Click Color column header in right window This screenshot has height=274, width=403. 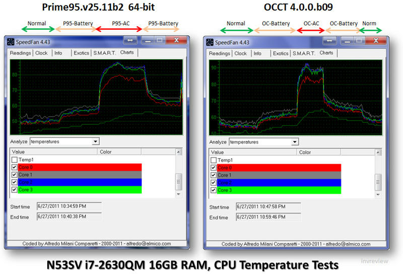point(319,152)
